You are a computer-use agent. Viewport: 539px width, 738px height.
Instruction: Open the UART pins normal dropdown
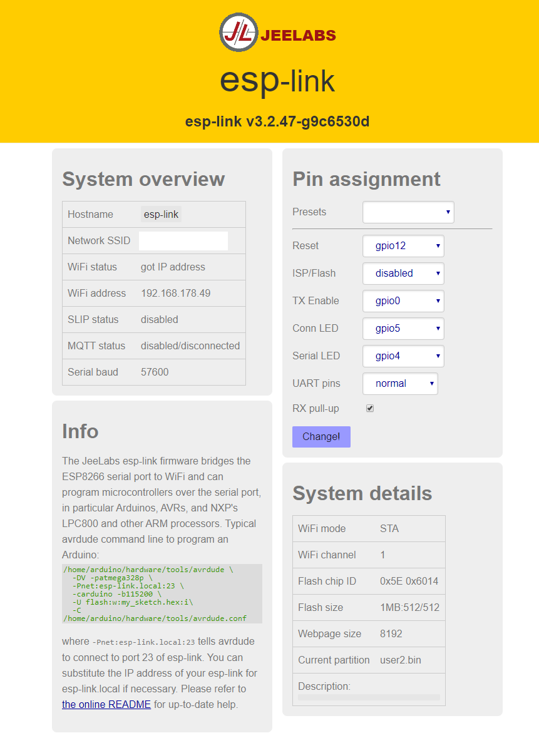coord(400,384)
